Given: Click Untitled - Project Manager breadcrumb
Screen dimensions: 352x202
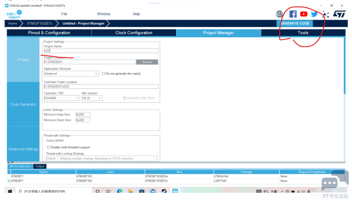Looking at the screenshot, I should tap(83, 23).
